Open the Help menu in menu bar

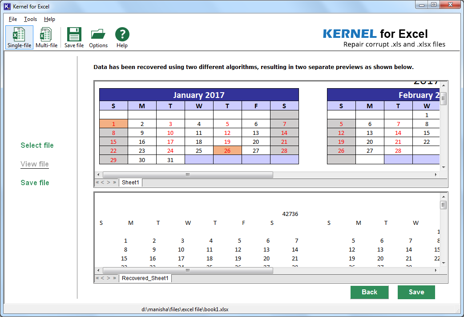coord(49,19)
